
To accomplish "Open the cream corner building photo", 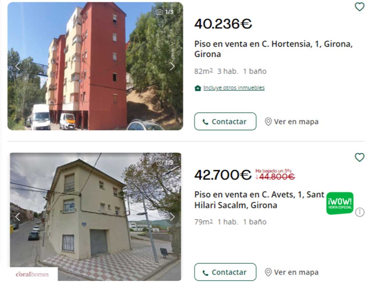I will coord(95,217).
